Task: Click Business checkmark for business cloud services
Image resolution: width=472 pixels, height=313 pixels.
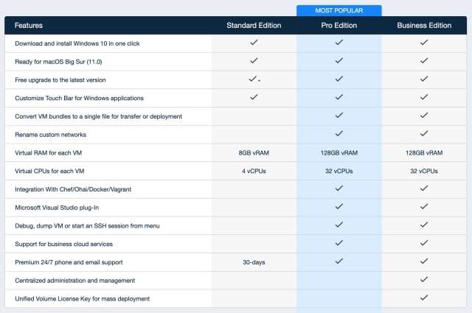Action: tap(424, 243)
